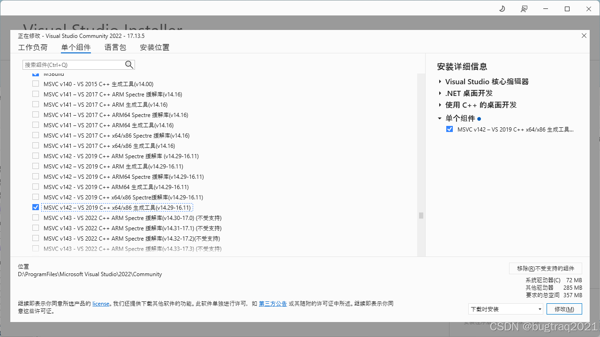
Task: Check MSVC v141 x64/x86 build tools (v14.16)
Action: click(36, 146)
